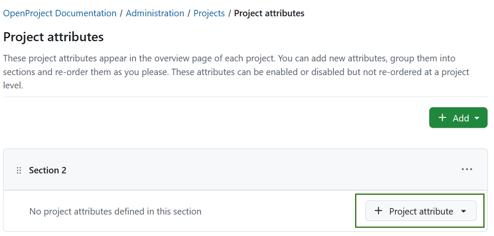This screenshot has height=236, width=494.
Task: Click the slash separator after Projects
Action: pos(229,13)
